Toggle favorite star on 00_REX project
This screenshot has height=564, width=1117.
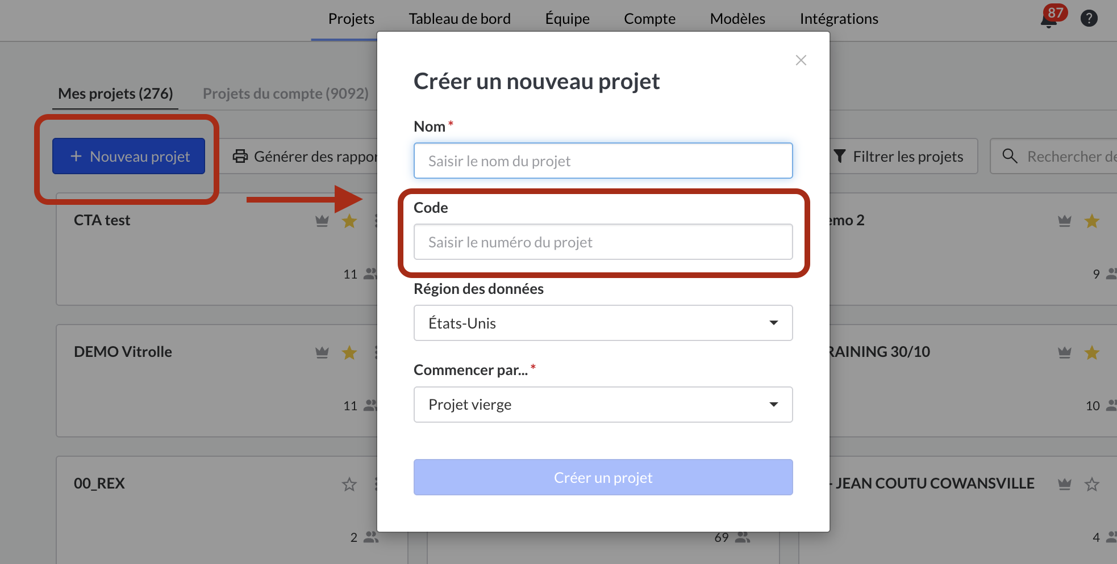349,484
